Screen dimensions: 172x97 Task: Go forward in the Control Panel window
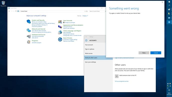click(12, 11)
